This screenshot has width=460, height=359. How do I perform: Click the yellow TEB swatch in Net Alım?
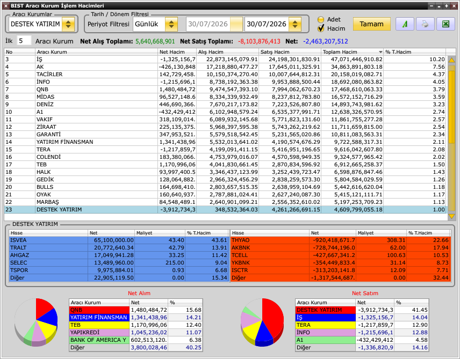99,325
